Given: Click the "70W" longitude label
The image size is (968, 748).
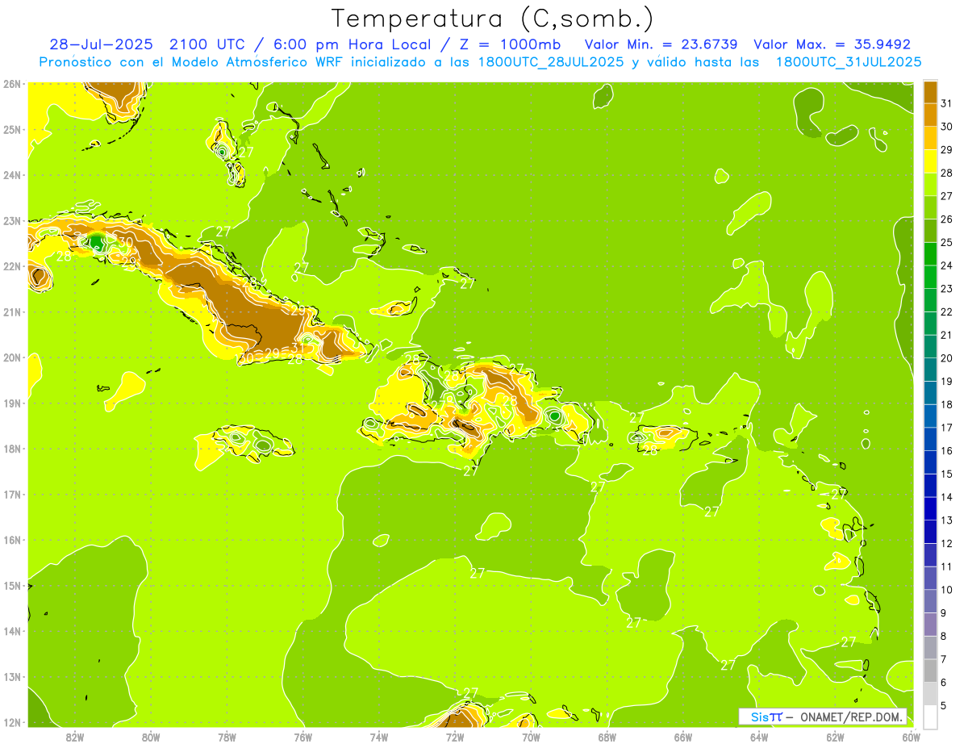Looking at the screenshot, I should [x=531, y=737].
